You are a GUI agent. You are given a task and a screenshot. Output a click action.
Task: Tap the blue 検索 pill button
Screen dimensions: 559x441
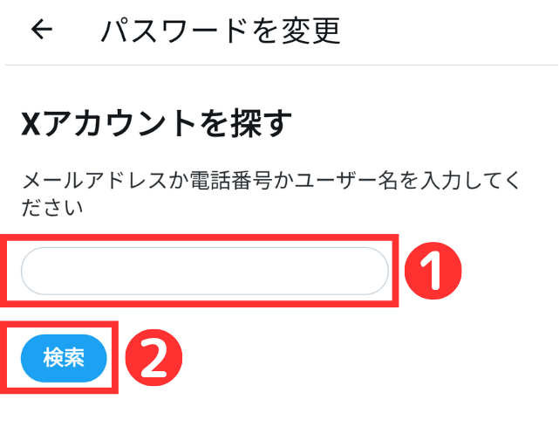64,358
